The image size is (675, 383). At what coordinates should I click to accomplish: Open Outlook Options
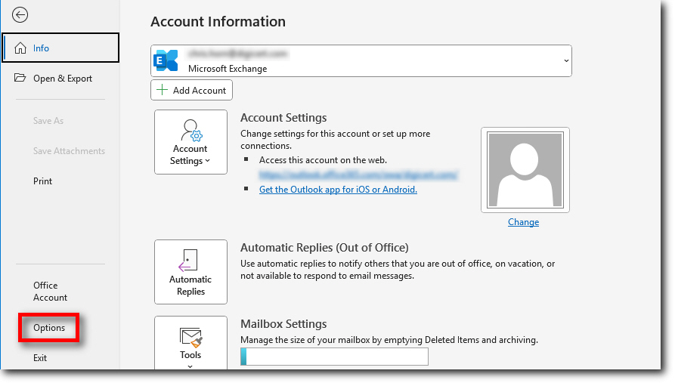pos(49,328)
